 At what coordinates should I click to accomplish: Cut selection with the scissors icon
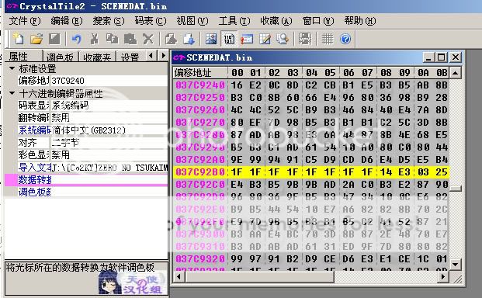tap(95, 39)
